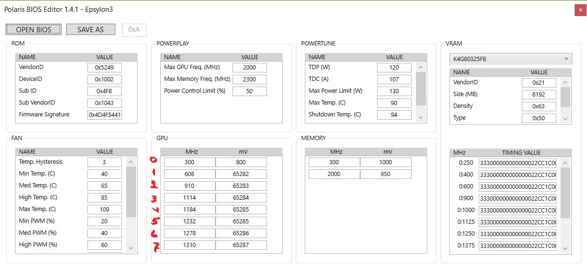This screenshot has width=587, height=265.
Task: Click the timing list scroll-down arrow
Action: point(565,248)
